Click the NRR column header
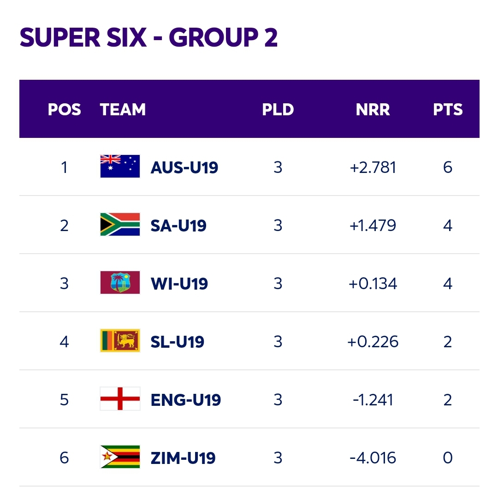The image size is (498, 487). pos(373,110)
